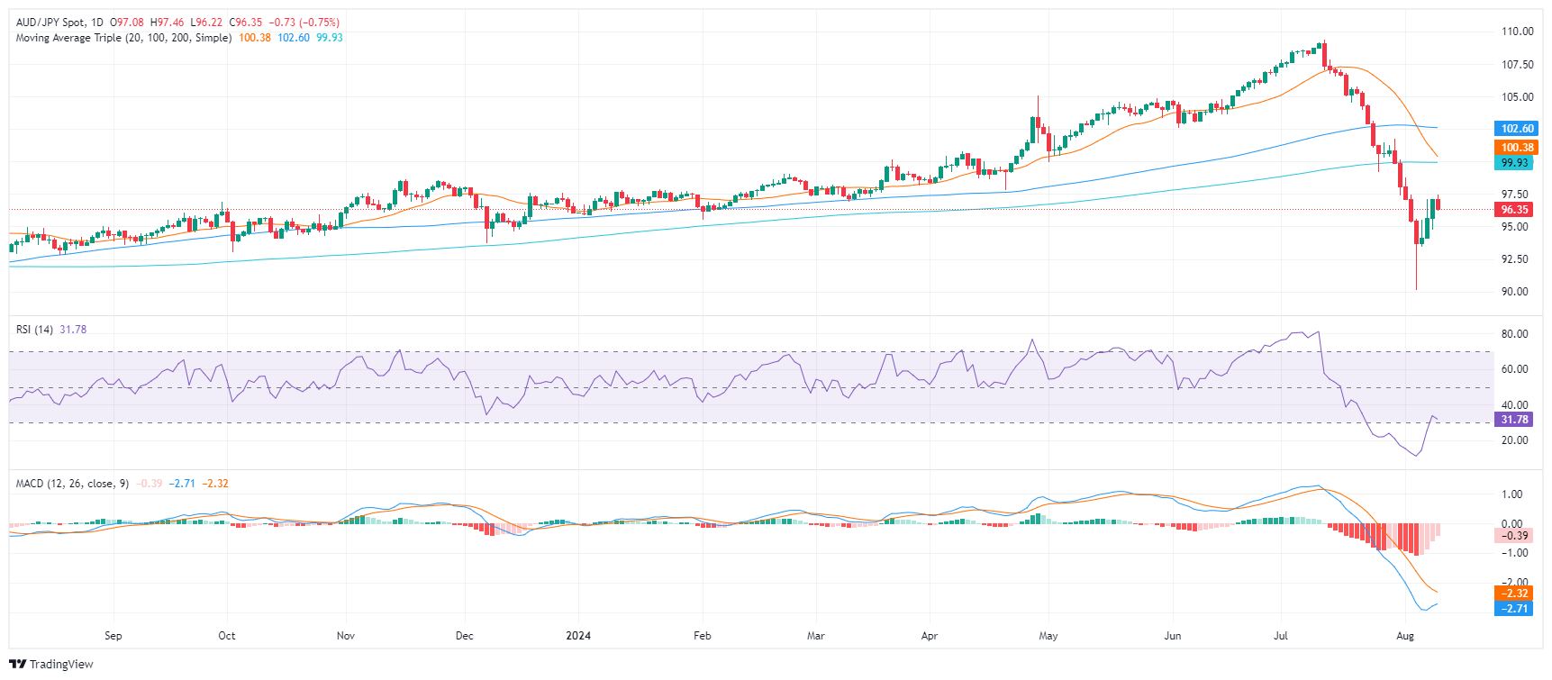The image size is (1552, 680).
Task: Click the pink −0.39 MACD axis tag
Action: (x=1513, y=536)
